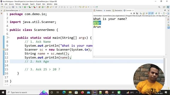This screenshot has height=95, width=170.
Task: Open Microsoft Edge from the taskbar
Action: [64, 92]
